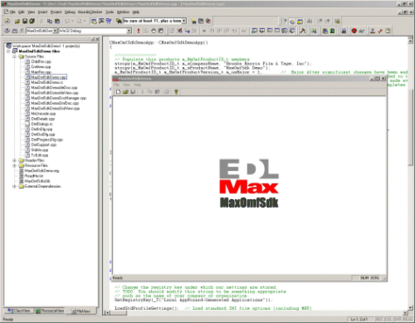Viewport: 415px width, 323px height.
Task: Click the Print icon in MaxOmfSdkDemo window toolbar
Action: coord(167,92)
